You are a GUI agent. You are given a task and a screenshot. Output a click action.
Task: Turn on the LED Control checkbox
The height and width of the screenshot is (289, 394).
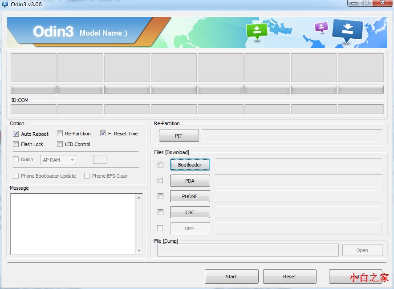click(60, 144)
